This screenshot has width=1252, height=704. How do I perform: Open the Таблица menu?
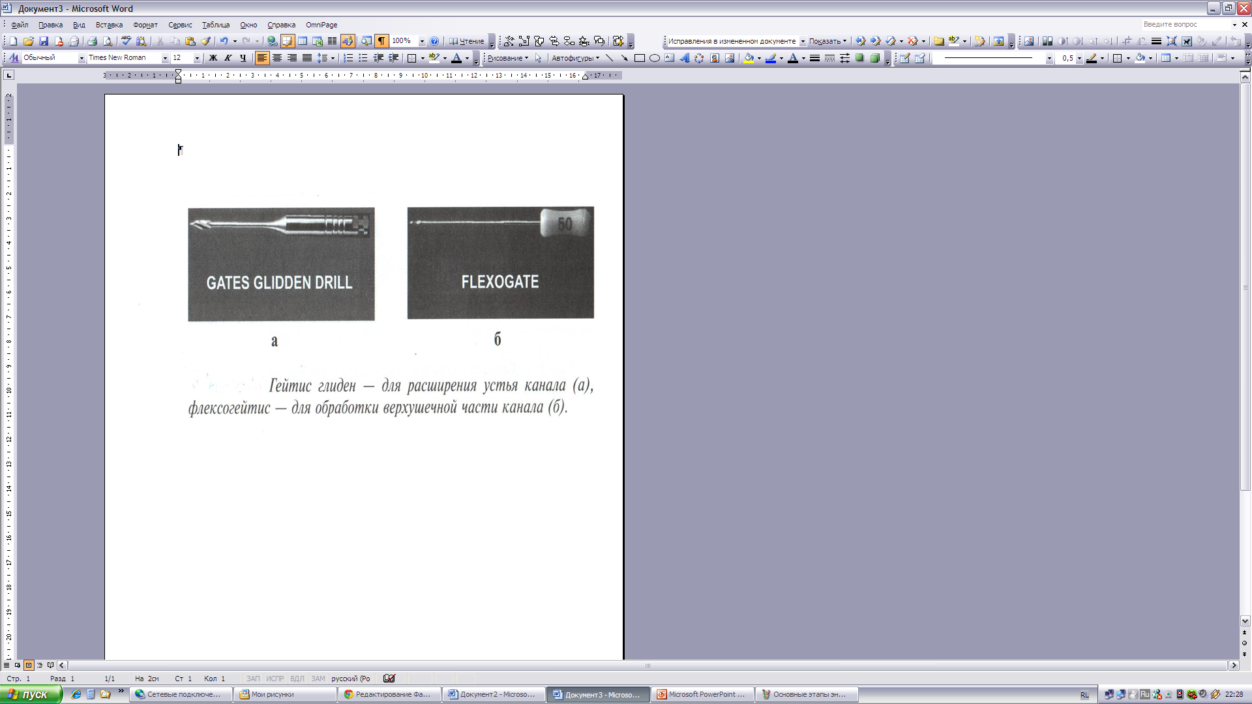click(x=215, y=25)
